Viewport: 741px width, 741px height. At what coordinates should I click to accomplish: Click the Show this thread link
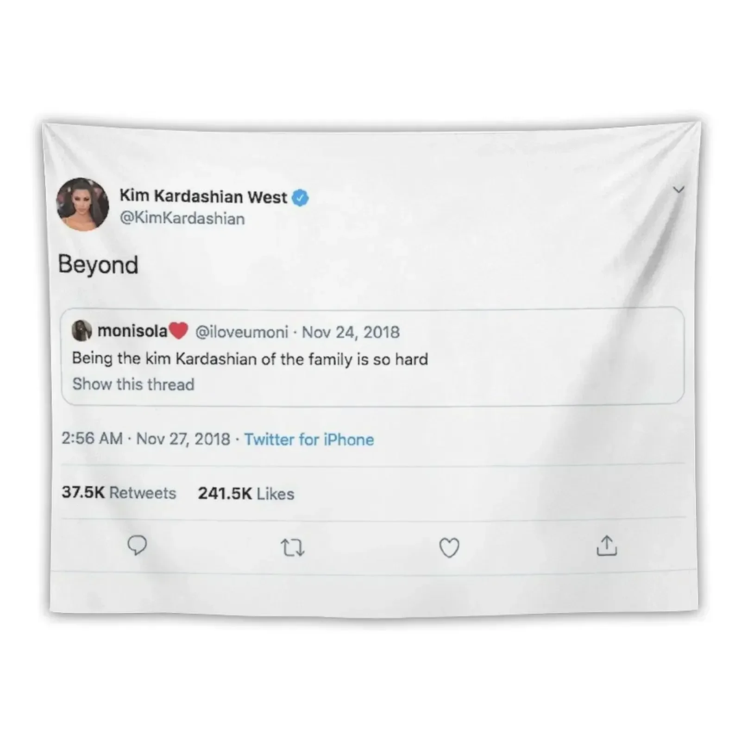coord(133,384)
